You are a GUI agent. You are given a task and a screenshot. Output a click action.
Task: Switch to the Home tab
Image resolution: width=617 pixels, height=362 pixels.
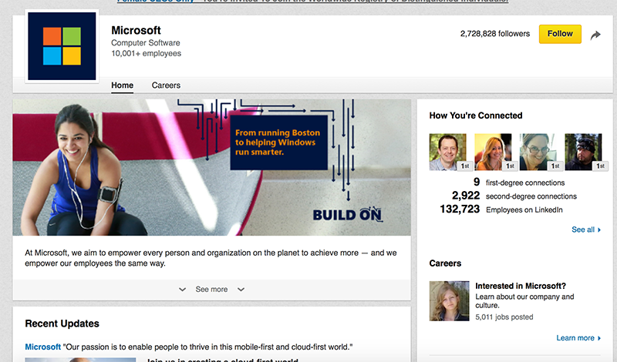pos(122,85)
